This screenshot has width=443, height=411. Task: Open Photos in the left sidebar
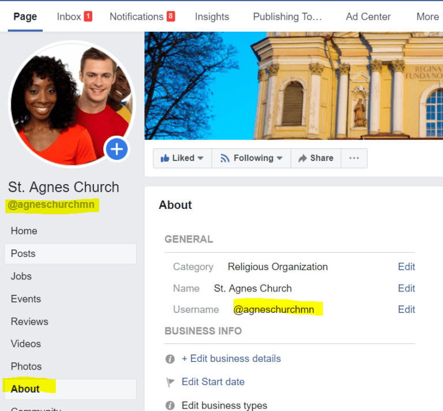(27, 367)
